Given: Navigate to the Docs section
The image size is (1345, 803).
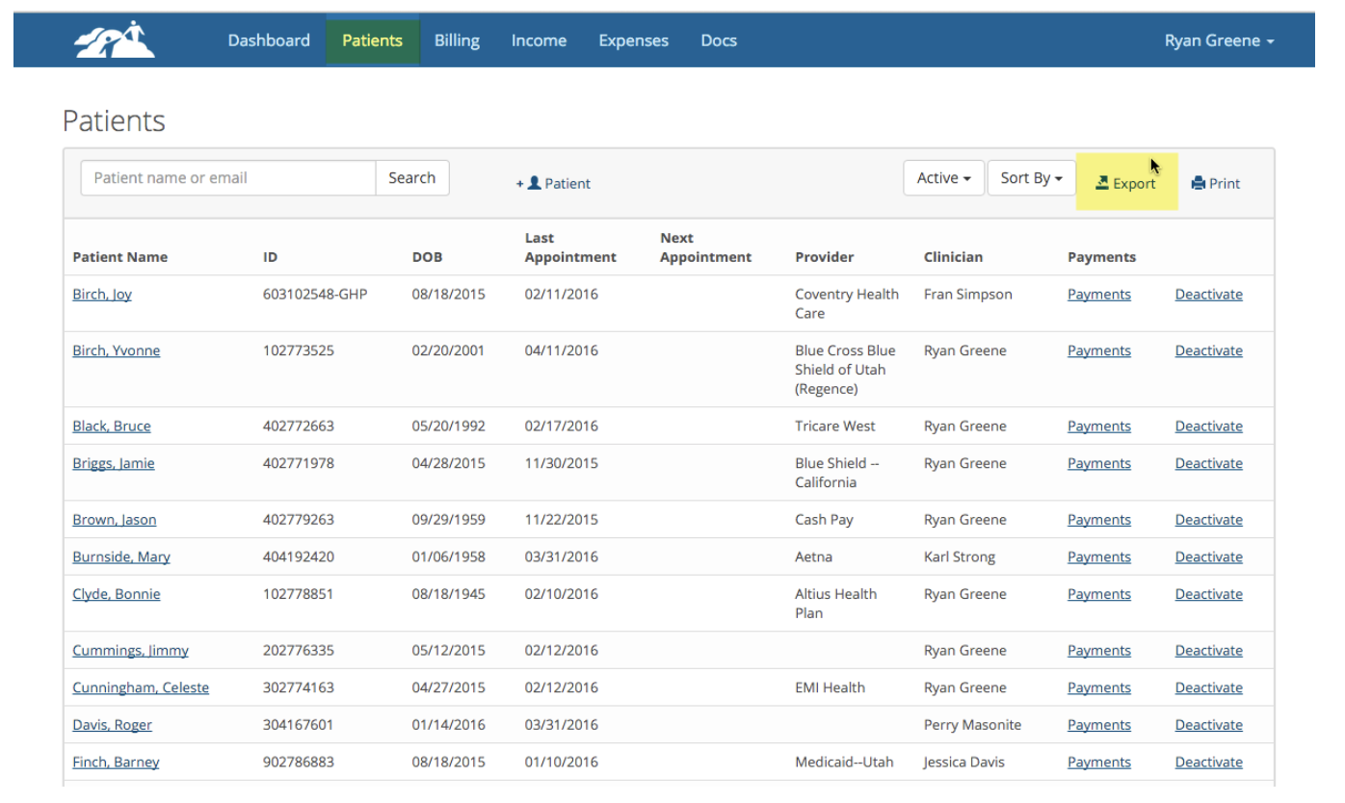Looking at the screenshot, I should click(718, 39).
